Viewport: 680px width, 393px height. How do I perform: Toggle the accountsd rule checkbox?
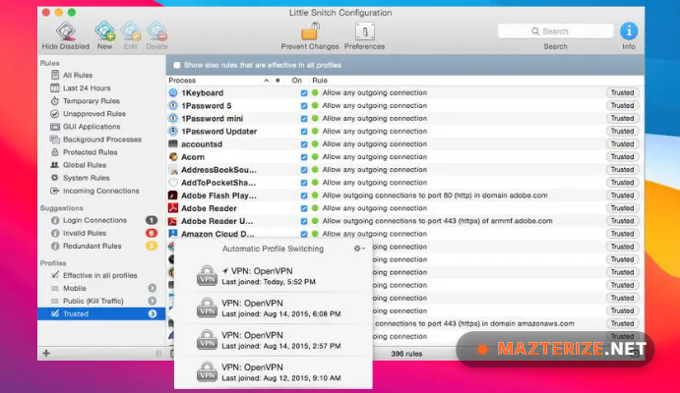304,144
